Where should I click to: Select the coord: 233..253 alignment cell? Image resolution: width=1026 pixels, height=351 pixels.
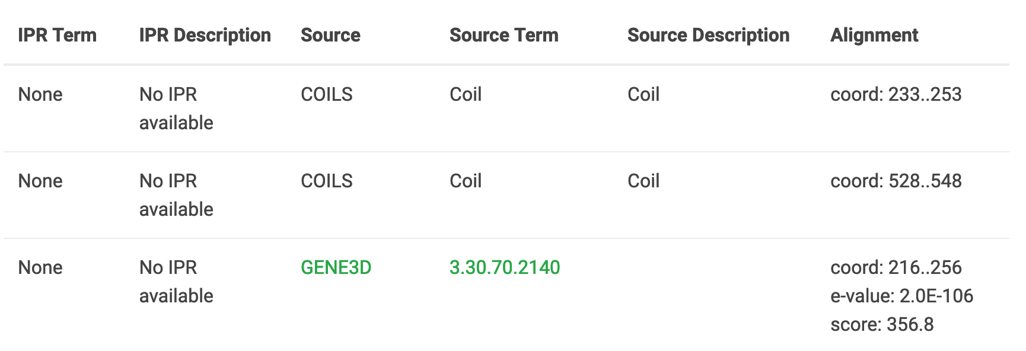[896, 94]
